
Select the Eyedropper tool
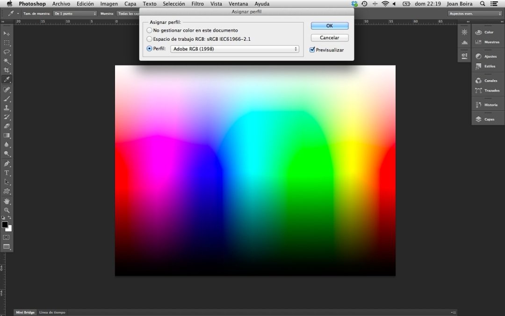click(x=7, y=79)
